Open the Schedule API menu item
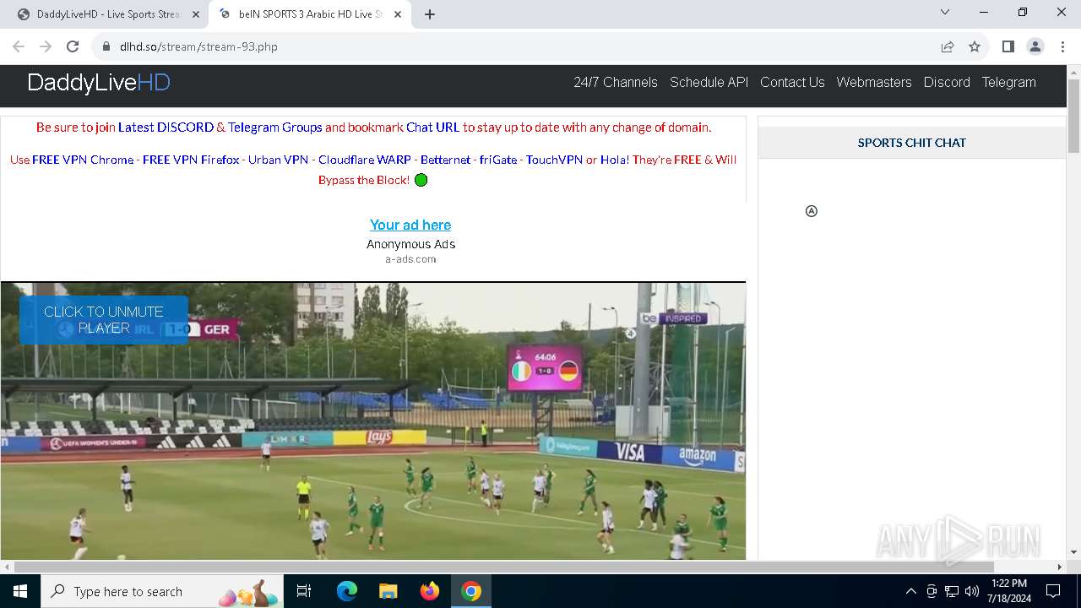1081x608 pixels. 709,82
